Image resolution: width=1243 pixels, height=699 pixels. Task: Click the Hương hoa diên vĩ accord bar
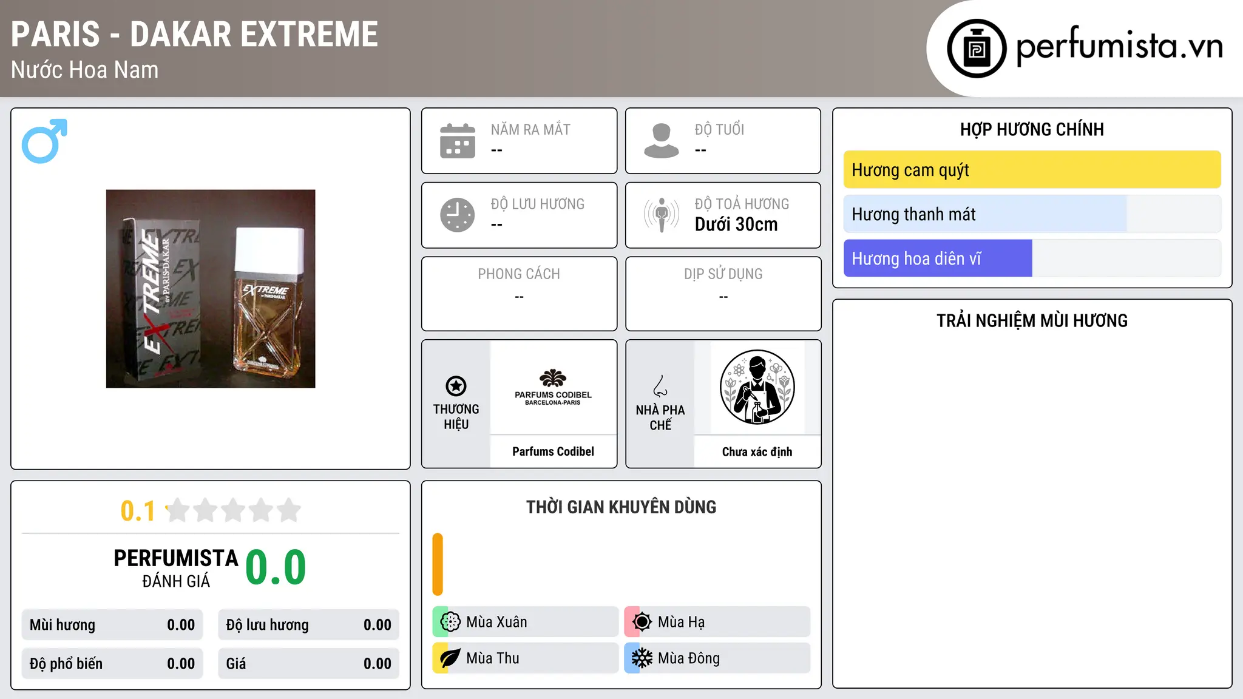click(x=1032, y=258)
